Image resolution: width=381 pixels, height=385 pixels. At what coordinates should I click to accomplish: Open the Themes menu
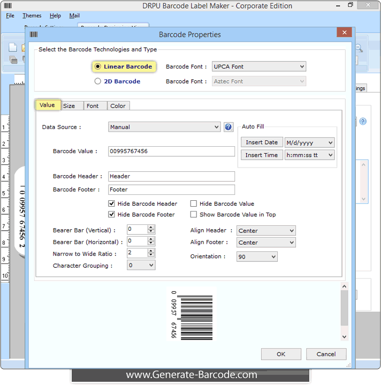[x=32, y=16]
